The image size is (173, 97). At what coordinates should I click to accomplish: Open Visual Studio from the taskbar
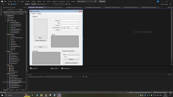pos(59,95)
